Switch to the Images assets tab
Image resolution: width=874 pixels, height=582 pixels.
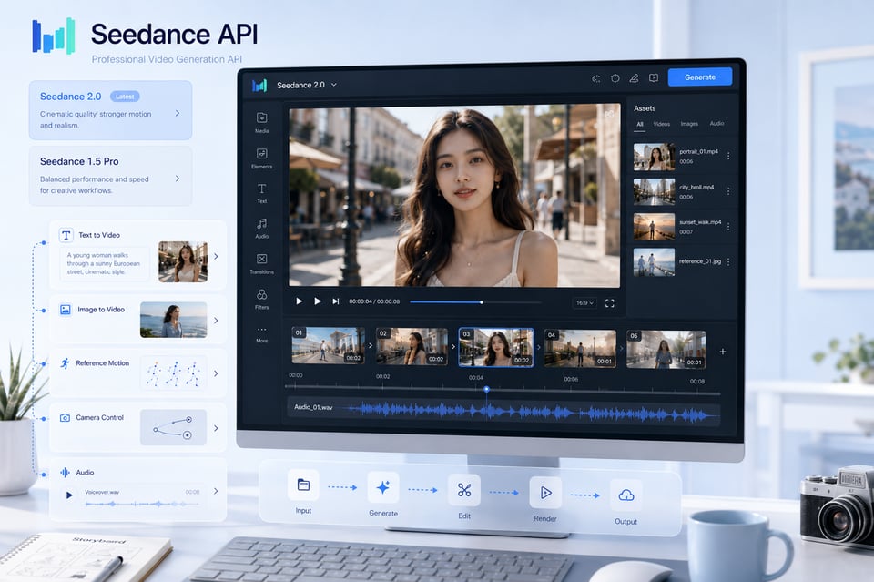point(689,124)
